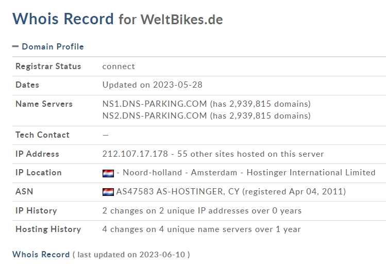Click the minus icon before Domain Profile

point(15,46)
